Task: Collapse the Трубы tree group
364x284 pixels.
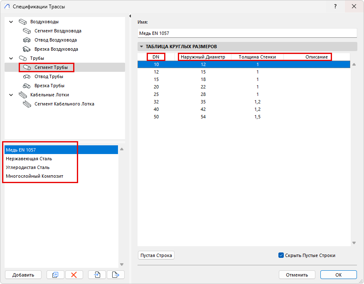Action: point(11,58)
